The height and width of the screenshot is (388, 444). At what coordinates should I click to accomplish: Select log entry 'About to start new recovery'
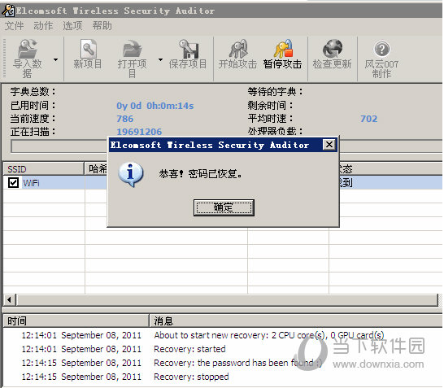pos(269,335)
